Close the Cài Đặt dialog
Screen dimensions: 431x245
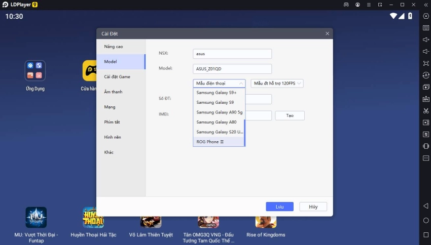coord(327,33)
